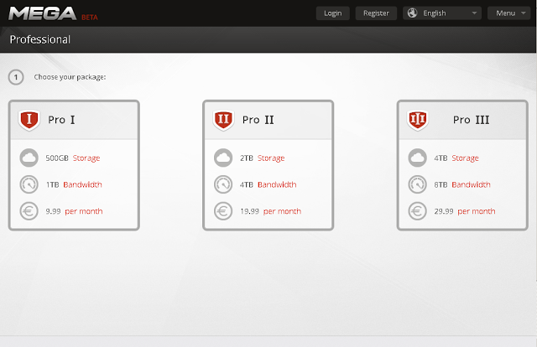
Task: Click the bandwidth gauge icon in Pro II
Action: (223, 184)
